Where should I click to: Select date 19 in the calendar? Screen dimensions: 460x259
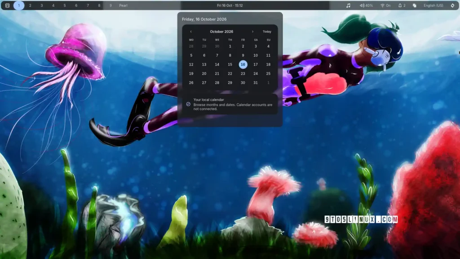191,73
